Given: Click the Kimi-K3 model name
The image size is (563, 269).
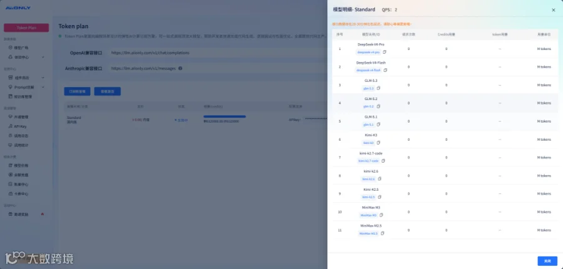Looking at the screenshot, I should click(371, 135).
